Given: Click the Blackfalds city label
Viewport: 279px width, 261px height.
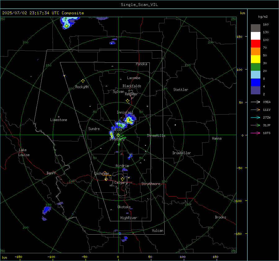Looking at the screenshot, I should 132,86.
